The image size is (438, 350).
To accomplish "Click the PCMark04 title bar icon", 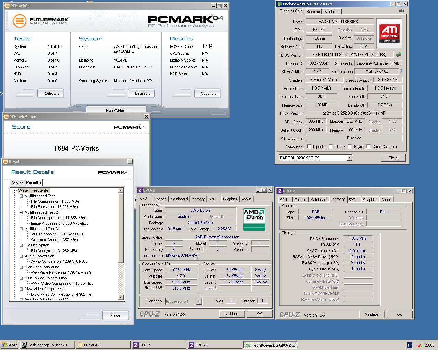I will coord(7,5).
